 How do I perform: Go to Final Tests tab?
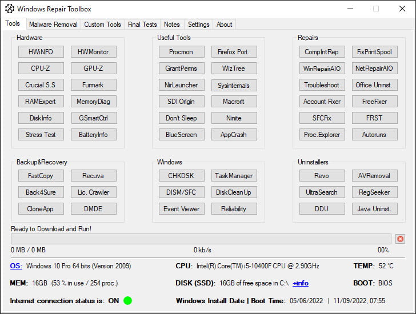(142, 25)
